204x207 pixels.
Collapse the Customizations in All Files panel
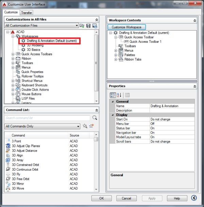pos(97,20)
